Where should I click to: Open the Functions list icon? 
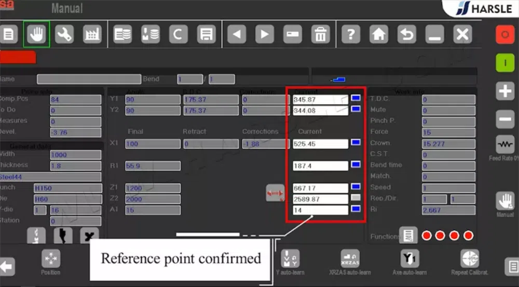click(x=408, y=235)
